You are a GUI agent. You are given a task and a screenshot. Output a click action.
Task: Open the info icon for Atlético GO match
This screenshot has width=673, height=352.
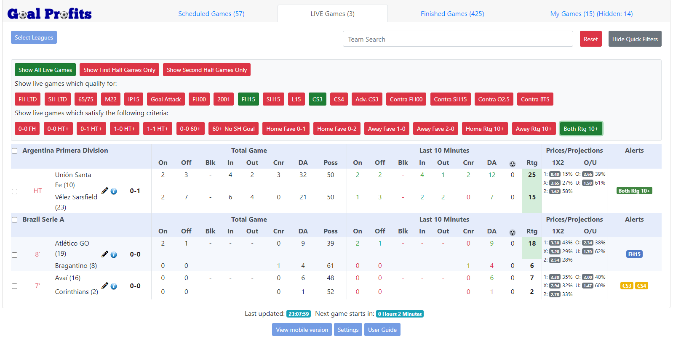click(x=114, y=254)
